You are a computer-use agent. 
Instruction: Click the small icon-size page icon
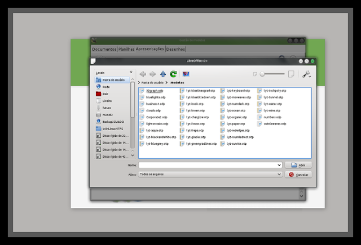pyautogui.click(x=255, y=74)
